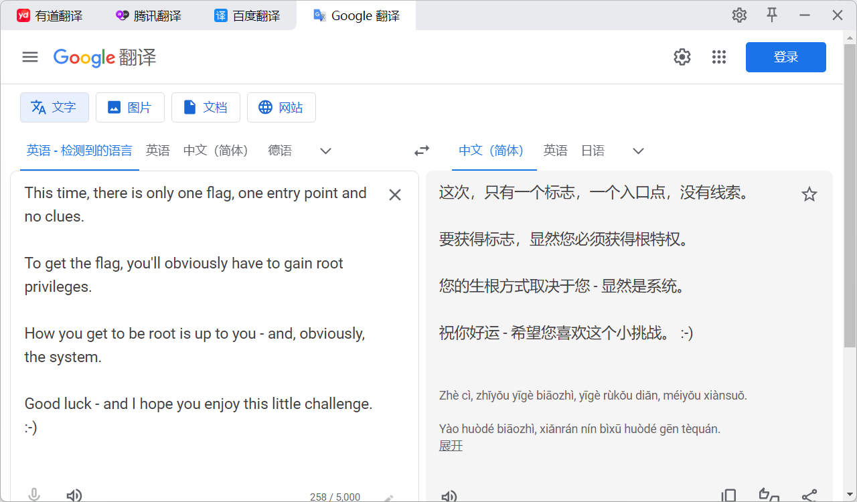Click the edit pencil icon under the source text
Viewport: 857px width, 502px height.
click(x=388, y=498)
